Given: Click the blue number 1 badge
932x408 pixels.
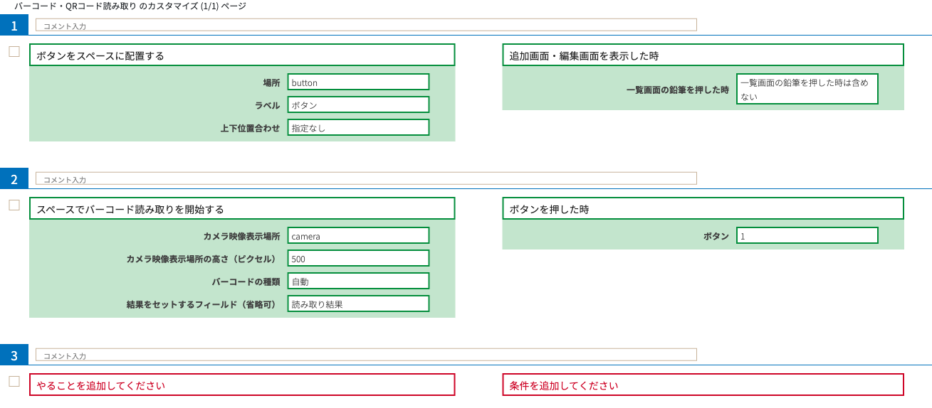Looking at the screenshot, I should tap(14, 26).
